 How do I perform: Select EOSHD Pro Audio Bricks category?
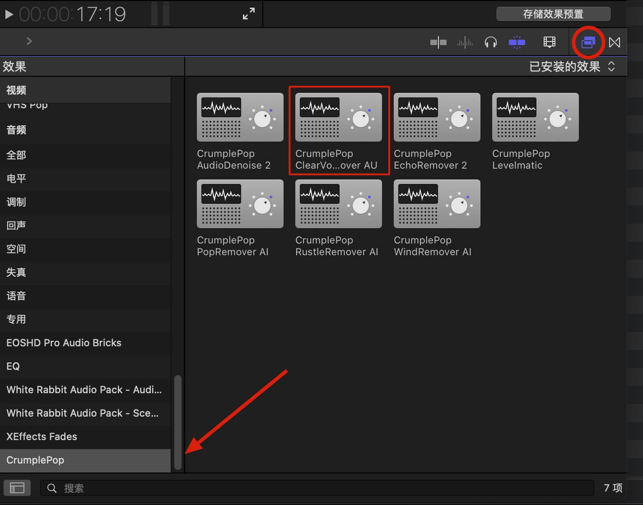coord(85,343)
